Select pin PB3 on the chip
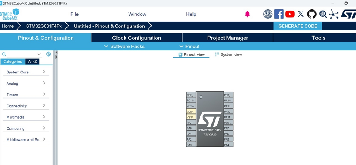 coord(229,95)
